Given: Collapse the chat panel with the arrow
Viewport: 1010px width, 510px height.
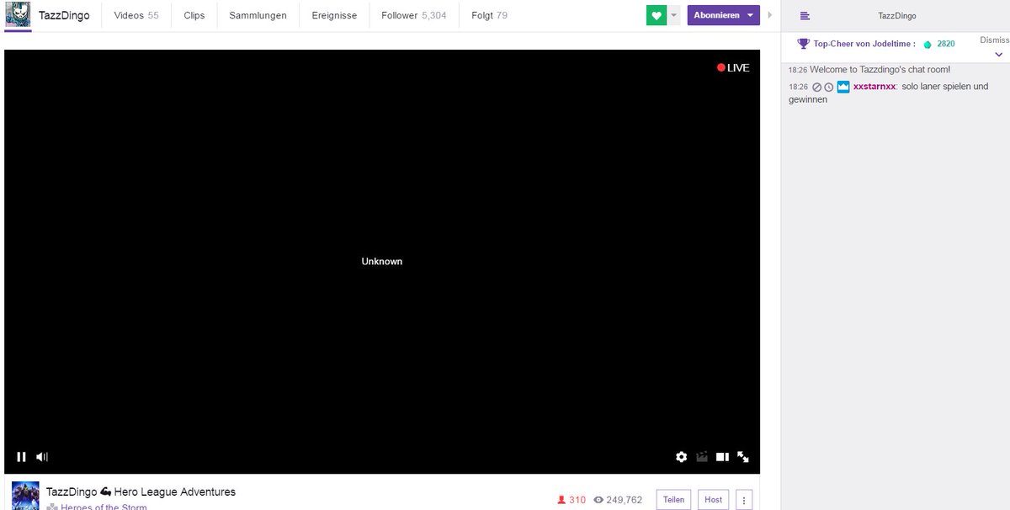Looking at the screenshot, I should (770, 15).
